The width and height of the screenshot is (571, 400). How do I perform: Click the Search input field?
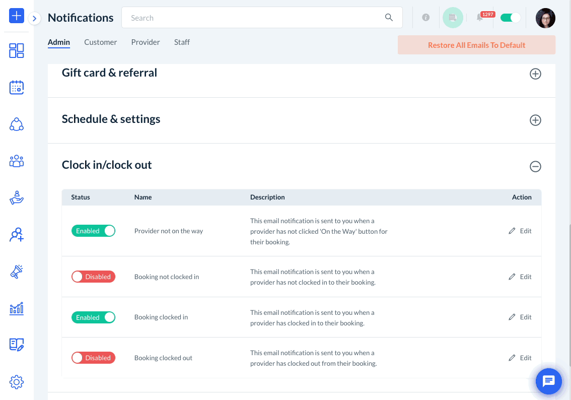254,18
